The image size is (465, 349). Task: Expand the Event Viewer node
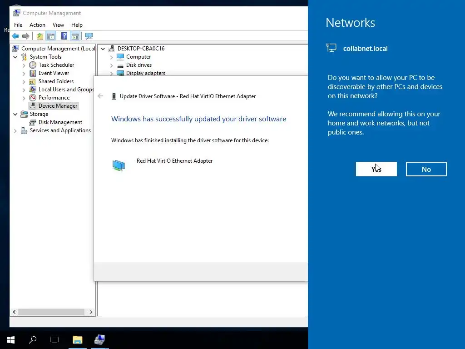click(x=24, y=73)
